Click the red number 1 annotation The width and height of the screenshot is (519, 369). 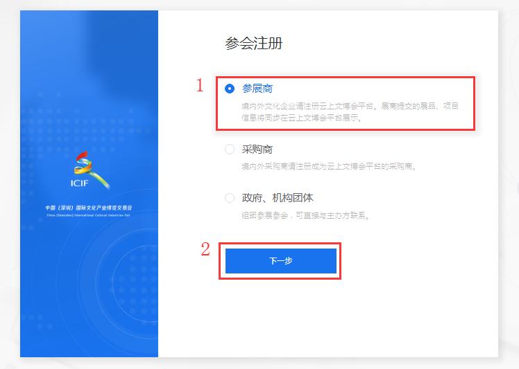coord(200,85)
